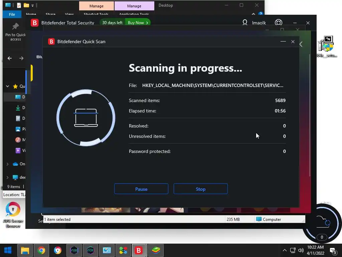The image size is (342, 257).
Task: Collapse the side panel chevron arrow
Action: [301, 44]
